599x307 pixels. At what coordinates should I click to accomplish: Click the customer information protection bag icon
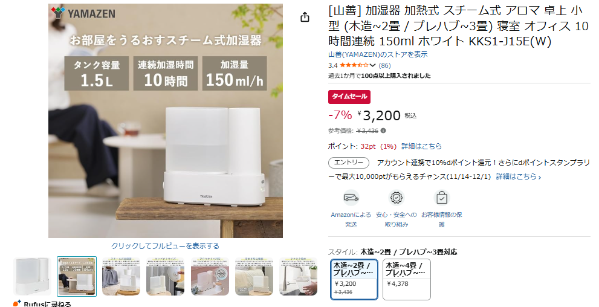click(442, 198)
